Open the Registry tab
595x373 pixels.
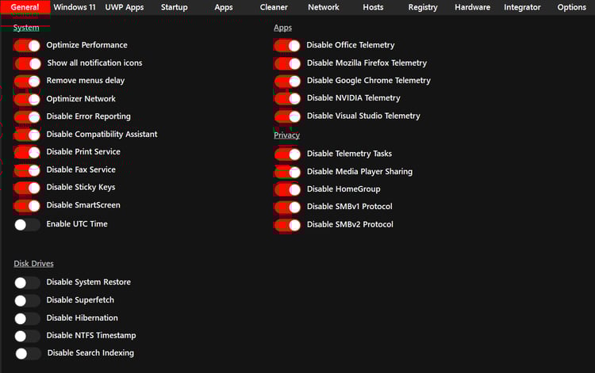(423, 7)
